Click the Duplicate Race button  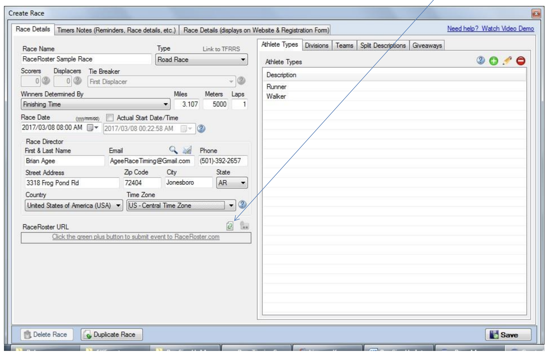(112, 335)
